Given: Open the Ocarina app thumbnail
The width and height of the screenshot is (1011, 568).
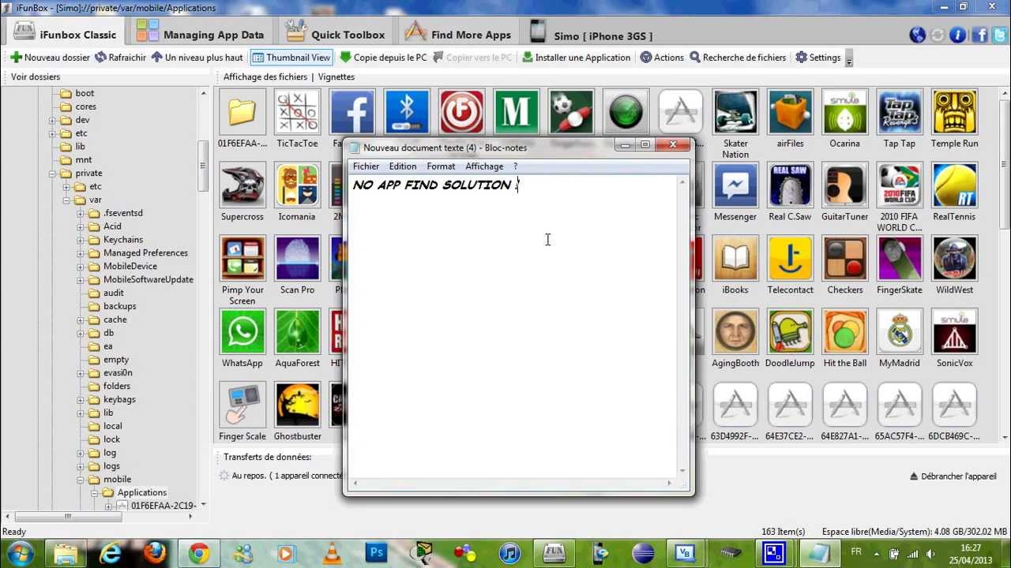Looking at the screenshot, I should [x=845, y=112].
